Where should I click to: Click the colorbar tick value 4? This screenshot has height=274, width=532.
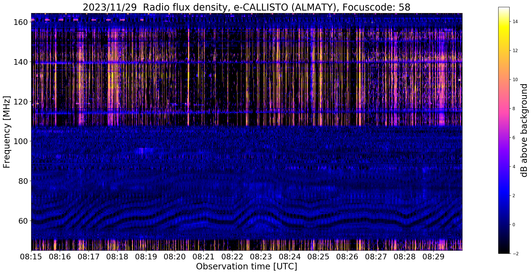coord(514,167)
